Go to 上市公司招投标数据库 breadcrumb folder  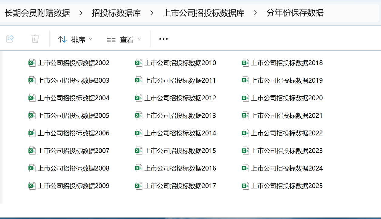[x=204, y=13]
